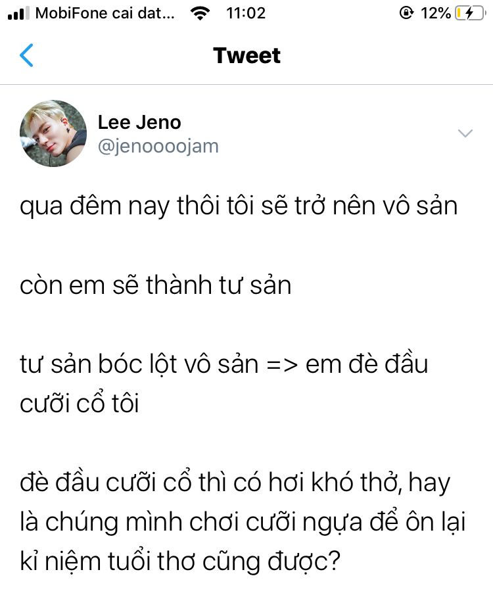The width and height of the screenshot is (493, 597).
Task: Tap the final line "kỉ niệm tuổi thơ"
Action: (x=179, y=561)
